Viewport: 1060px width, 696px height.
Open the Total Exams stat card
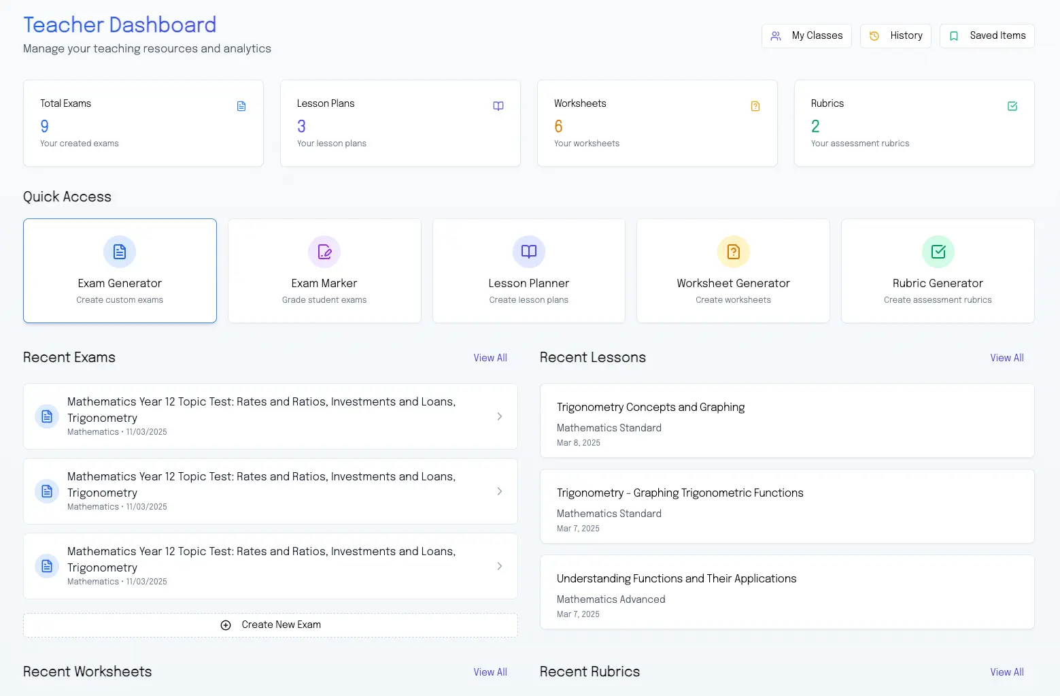tap(143, 123)
